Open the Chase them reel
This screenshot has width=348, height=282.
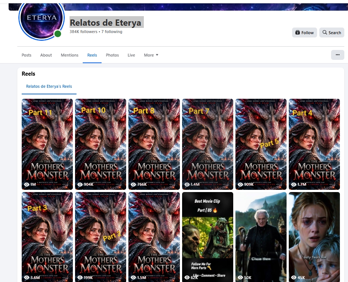[261, 237]
